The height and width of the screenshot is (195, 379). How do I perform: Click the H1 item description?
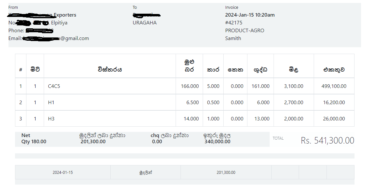(x=51, y=103)
